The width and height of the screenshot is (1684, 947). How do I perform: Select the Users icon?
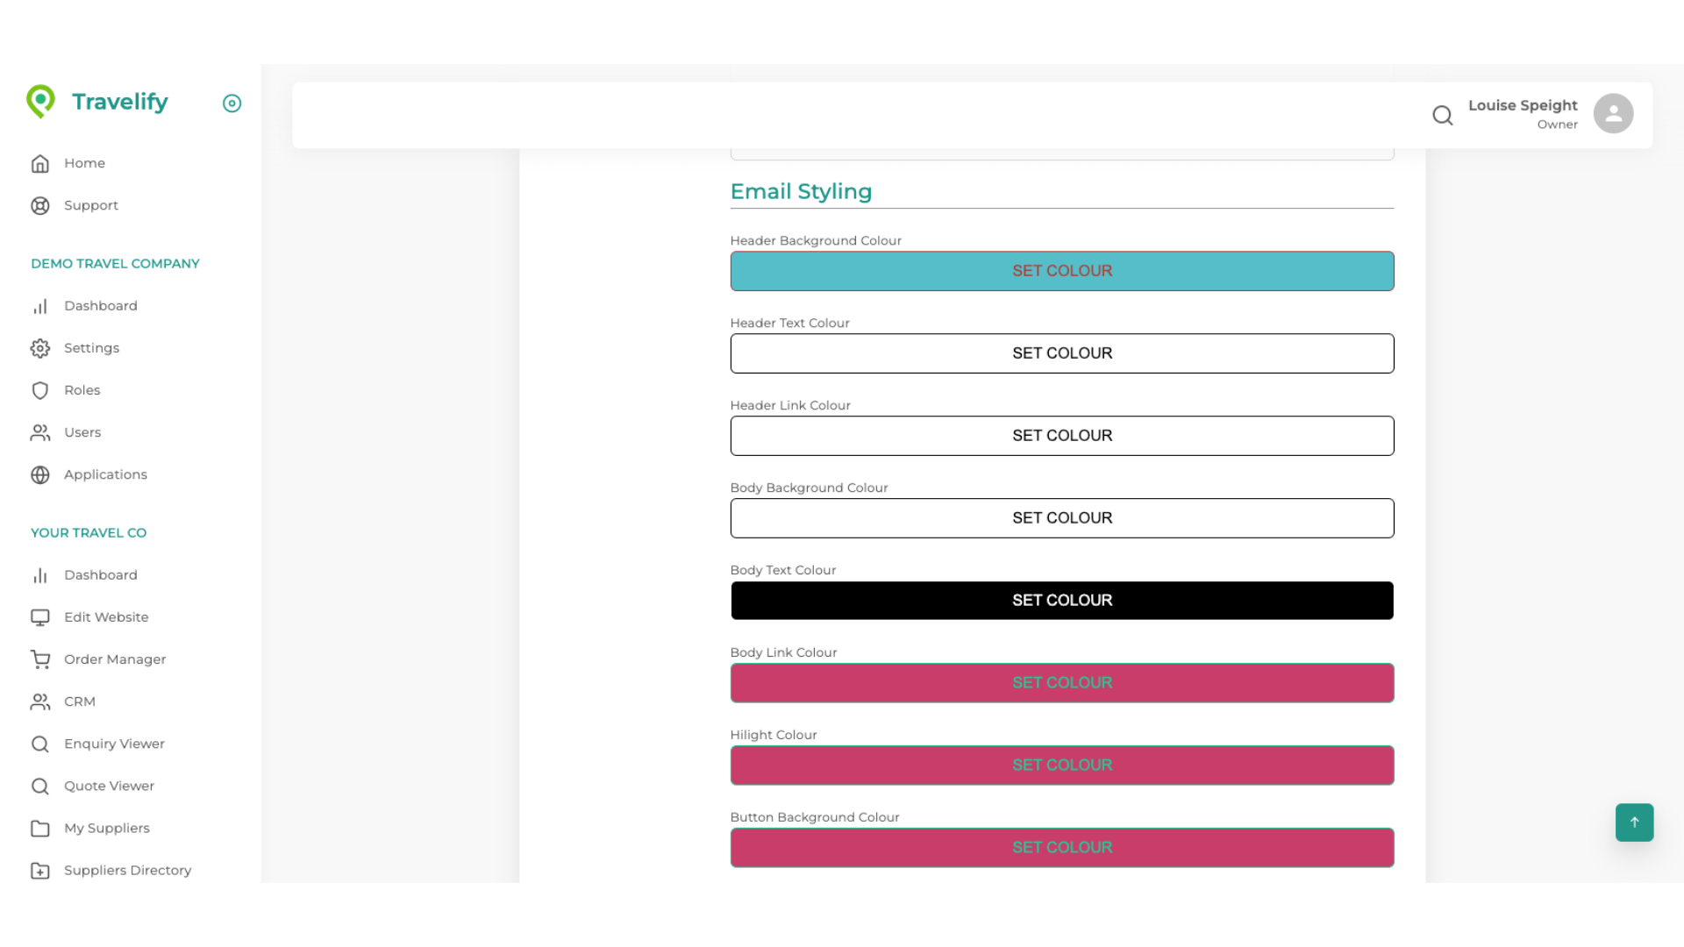click(40, 432)
